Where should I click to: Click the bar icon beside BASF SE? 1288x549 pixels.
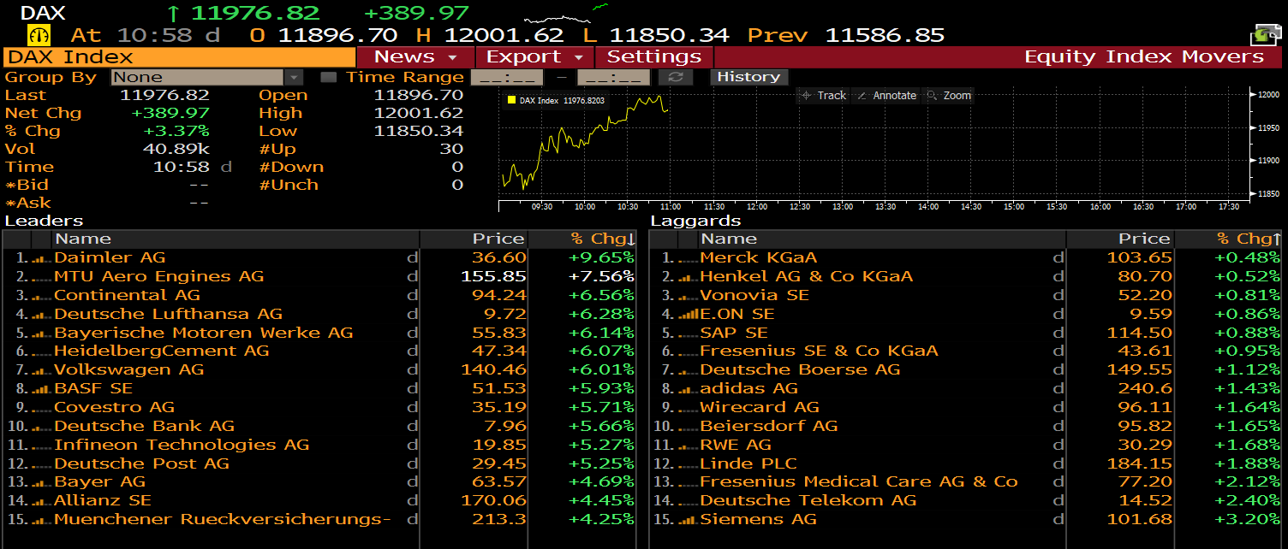pos(43,389)
